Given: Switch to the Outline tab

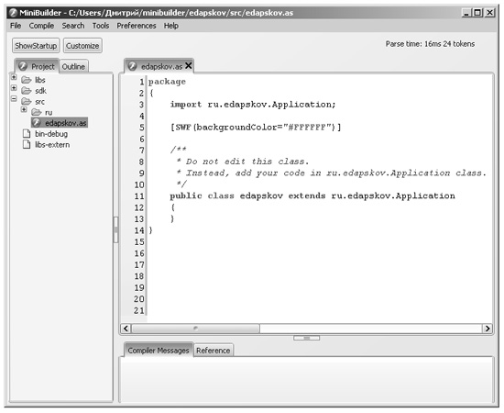Looking at the screenshot, I should [73, 67].
